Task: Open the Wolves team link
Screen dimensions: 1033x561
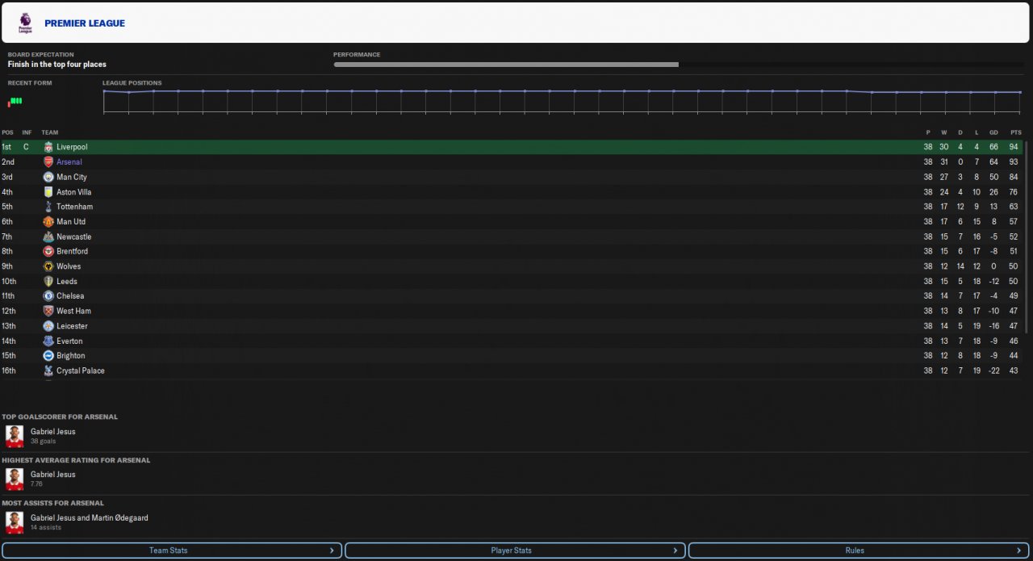Action: click(69, 266)
